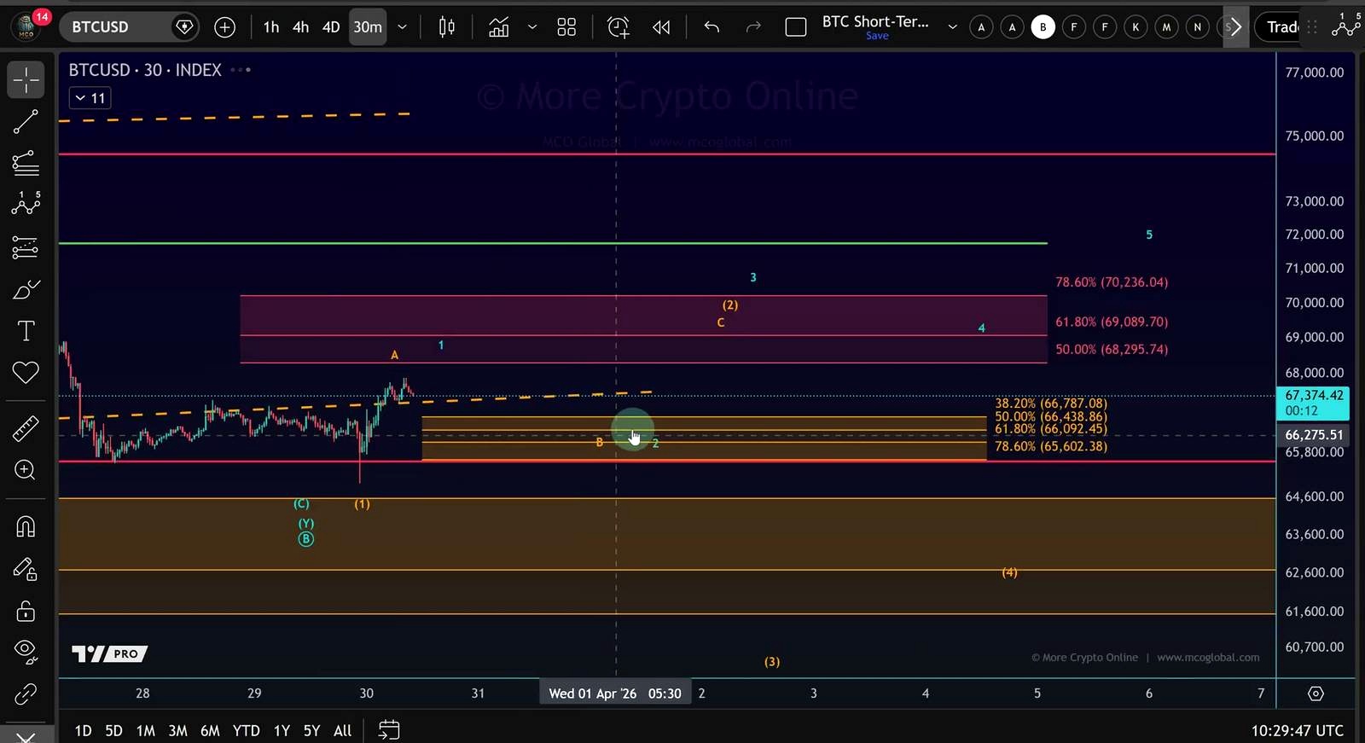Image resolution: width=1365 pixels, height=743 pixels.
Task: Open the Gann and Fibonacci tools
Action: (26, 162)
